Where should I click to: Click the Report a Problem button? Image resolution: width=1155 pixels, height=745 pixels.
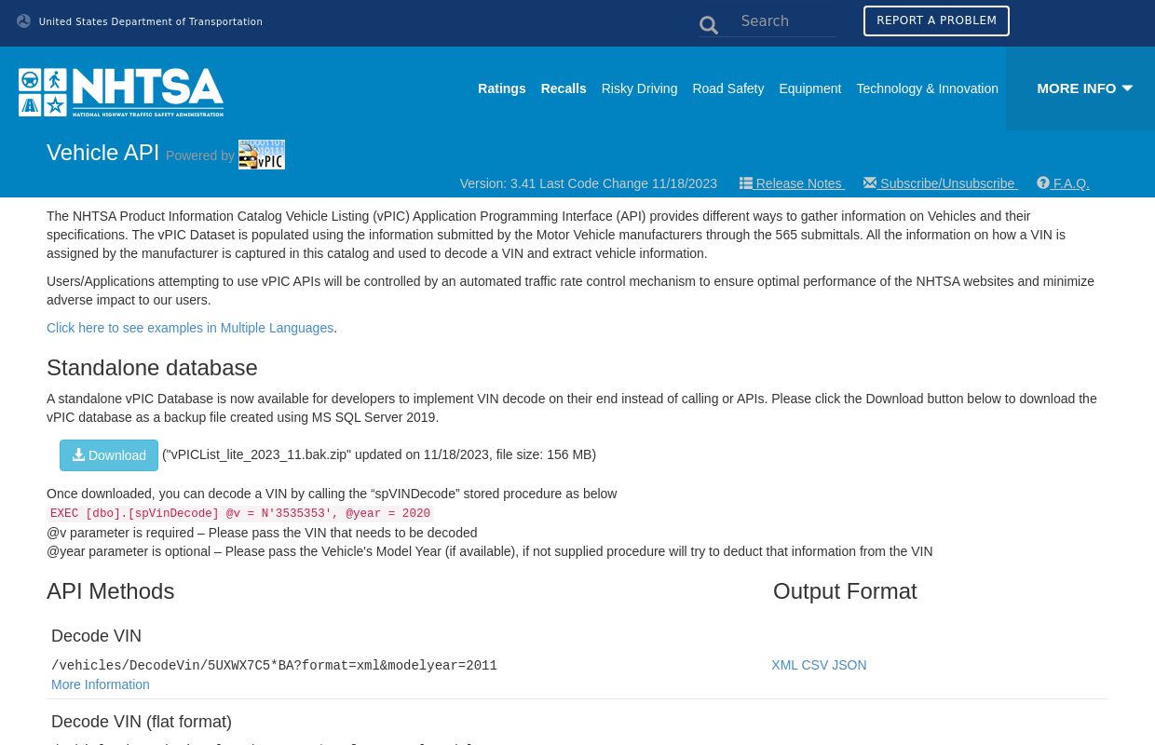936,21
